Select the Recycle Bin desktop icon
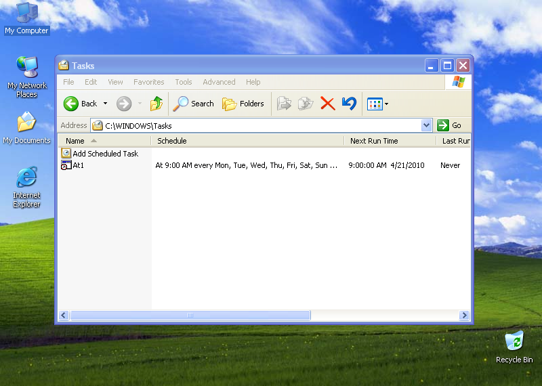The image size is (542, 386). (514, 347)
